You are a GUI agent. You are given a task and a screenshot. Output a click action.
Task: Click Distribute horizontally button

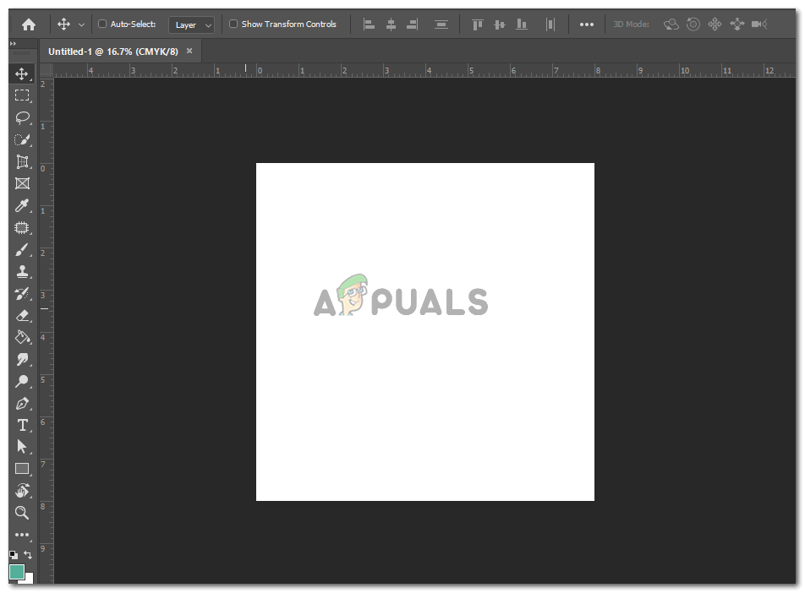click(550, 24)
